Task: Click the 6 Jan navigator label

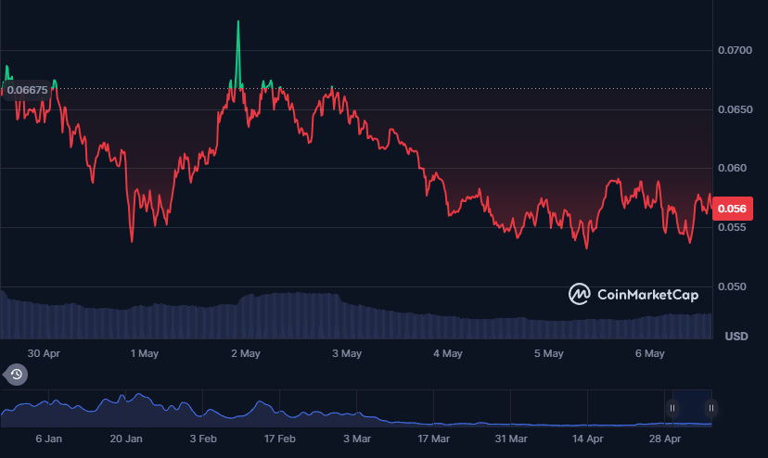Action: coord(49,439)
